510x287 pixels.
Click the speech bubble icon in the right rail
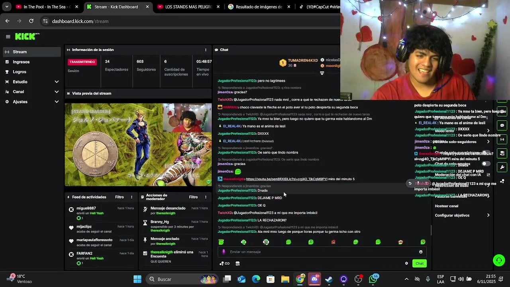502,126
